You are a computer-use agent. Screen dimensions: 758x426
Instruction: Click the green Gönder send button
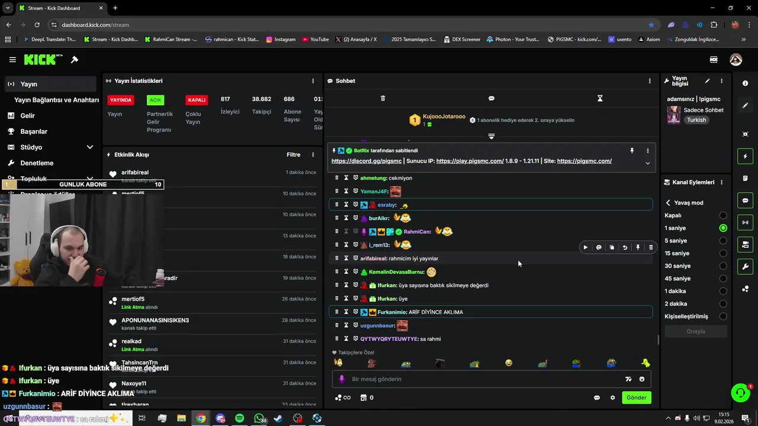[x=637, y=398]
